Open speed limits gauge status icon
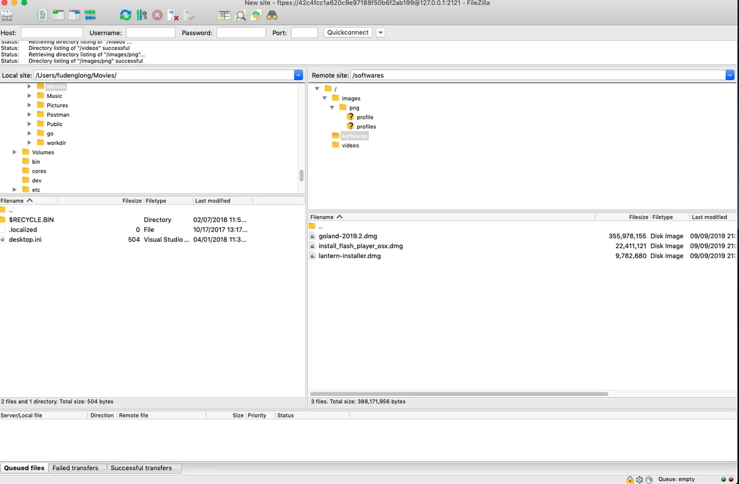 pyautogui.click(x=649, y=480)
